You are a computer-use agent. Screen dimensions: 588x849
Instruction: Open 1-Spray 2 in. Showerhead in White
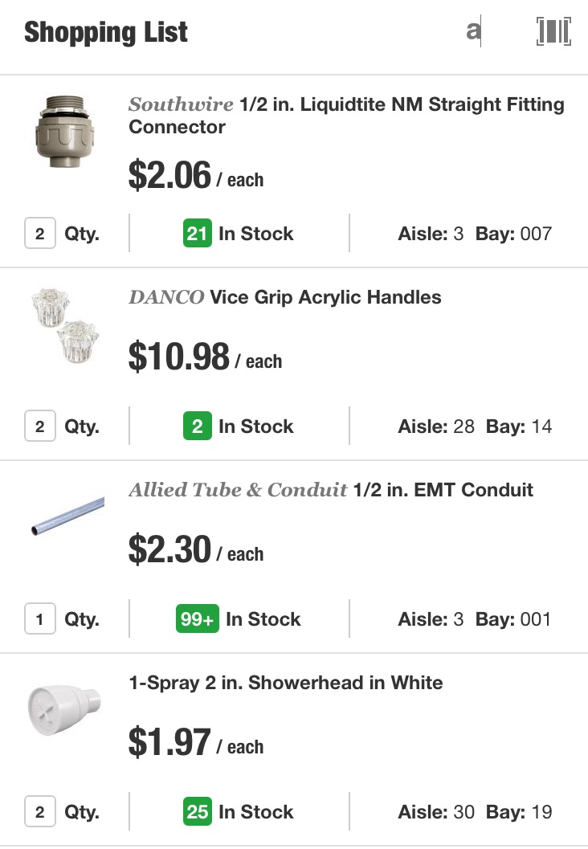tap(286, 683)
